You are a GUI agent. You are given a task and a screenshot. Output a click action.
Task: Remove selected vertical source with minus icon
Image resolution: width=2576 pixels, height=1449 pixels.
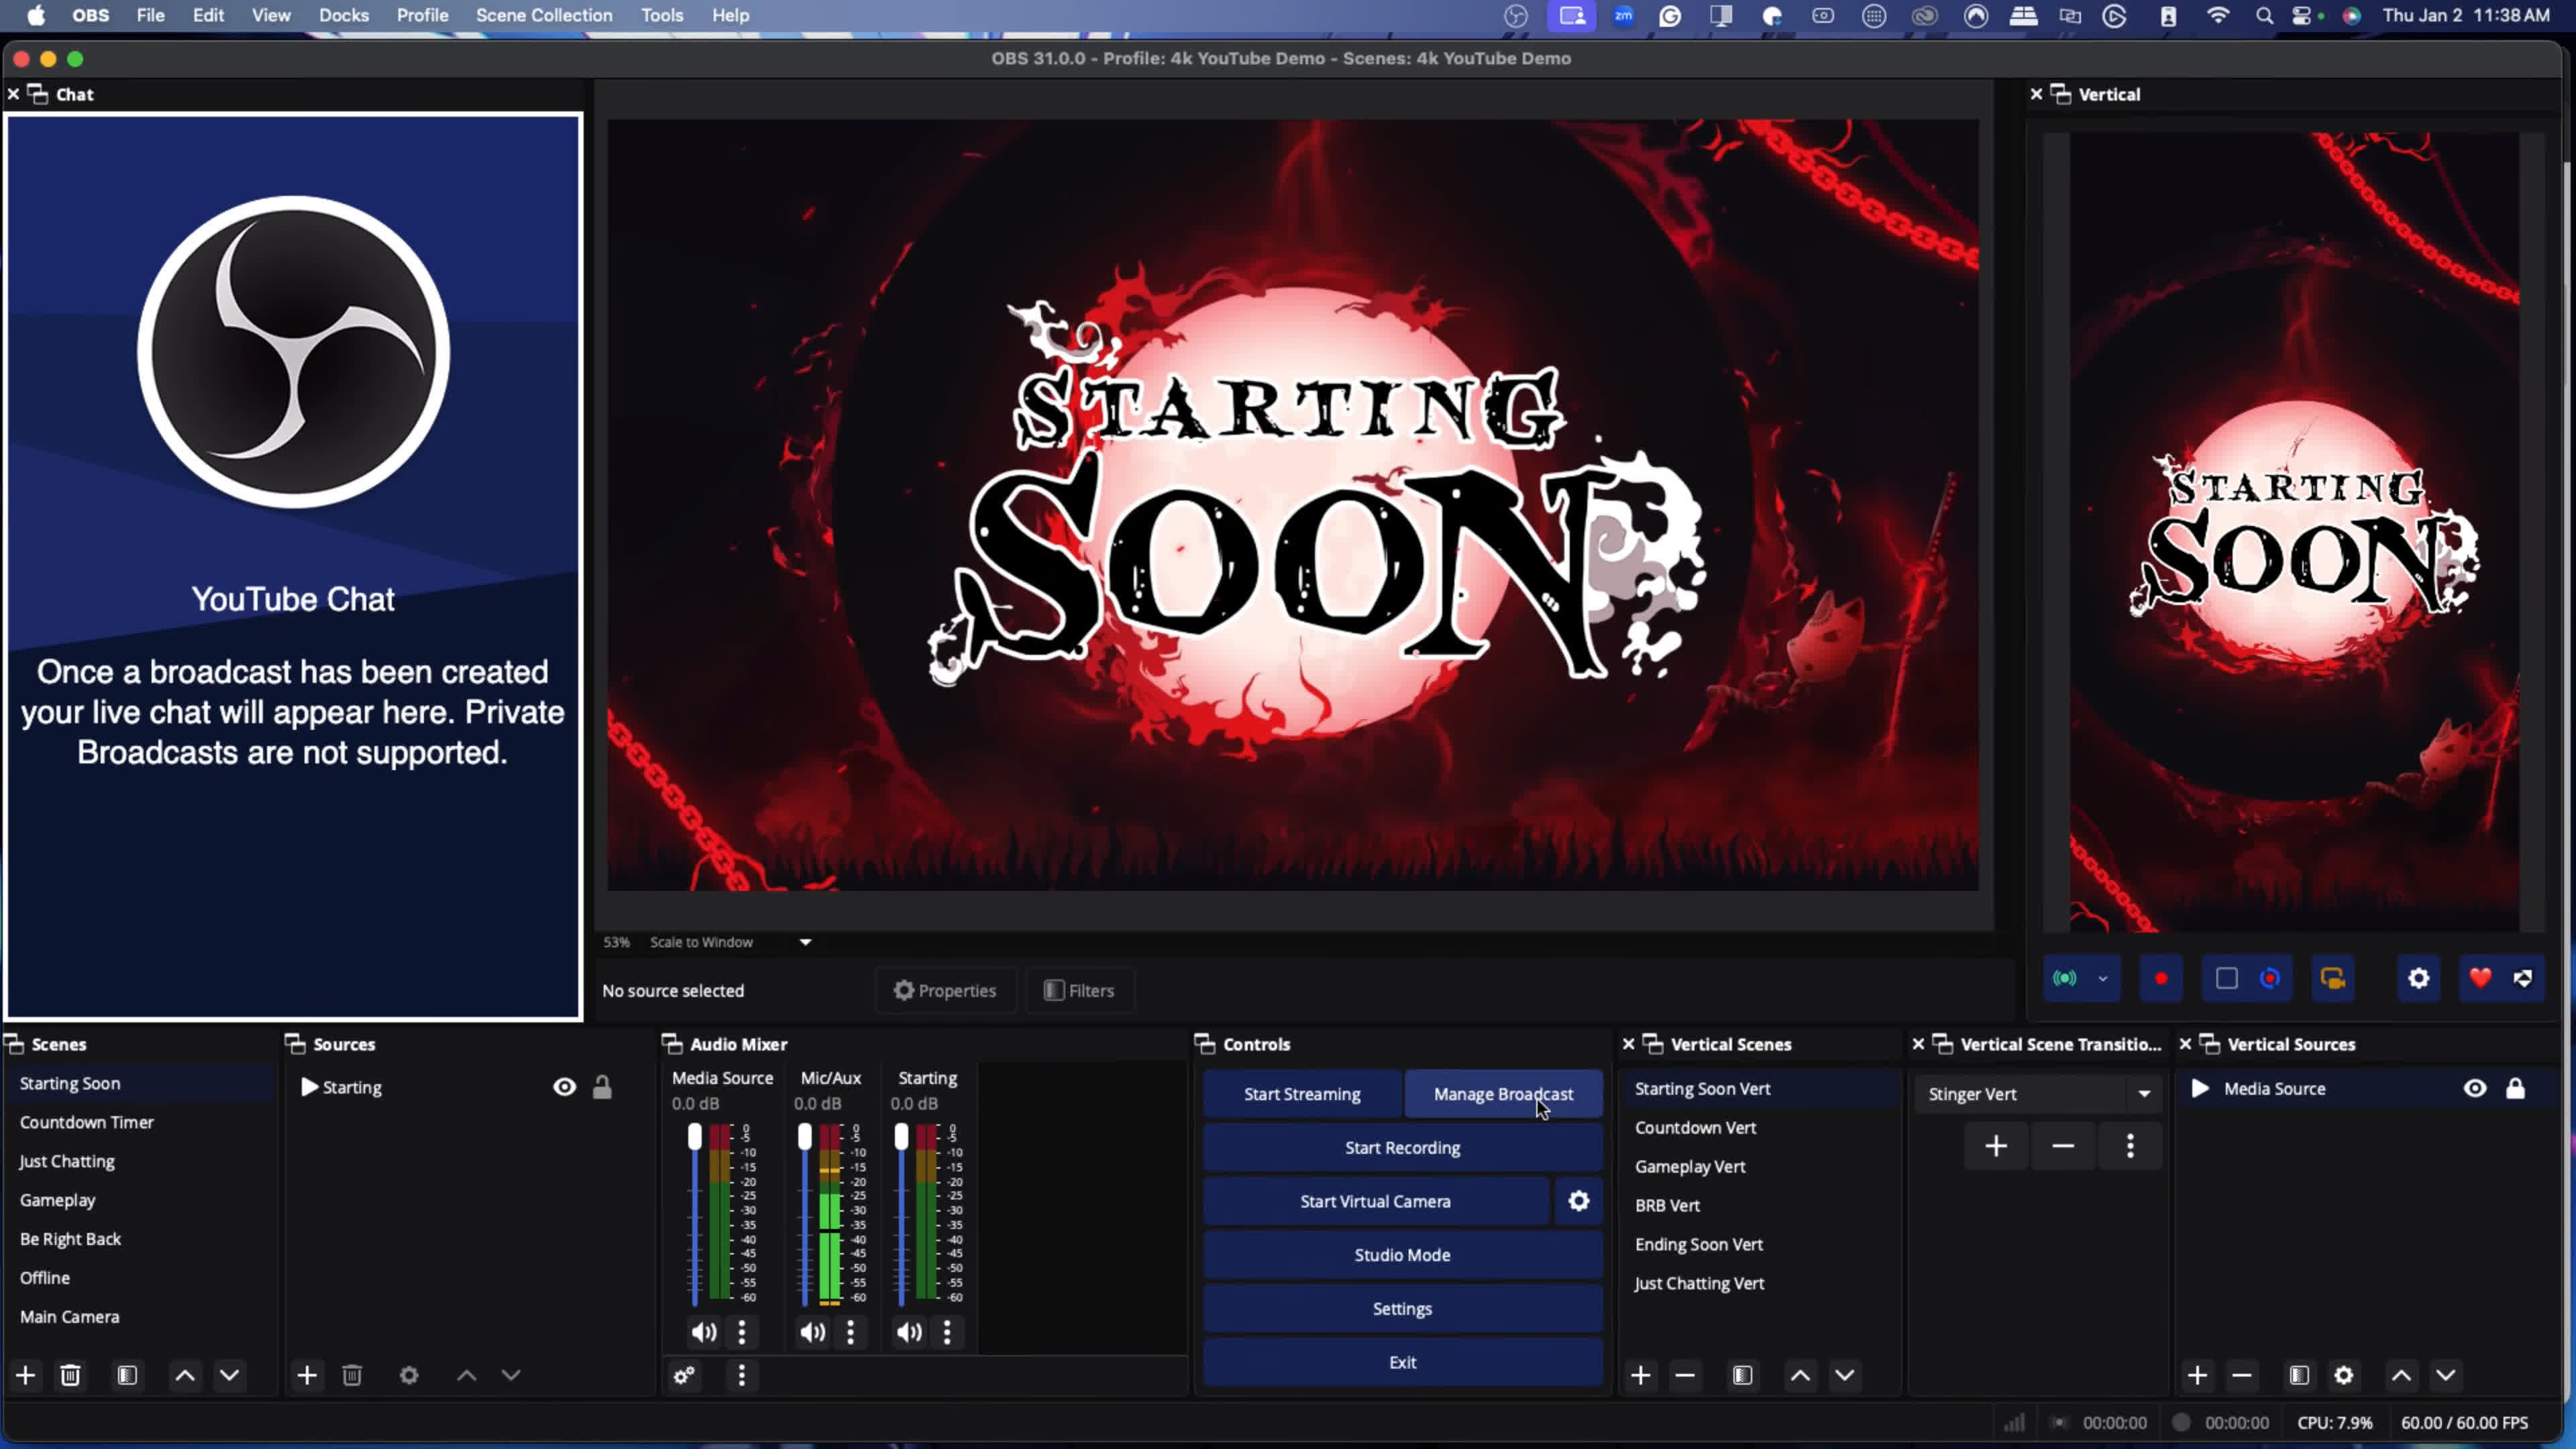pos(2241,1376)
